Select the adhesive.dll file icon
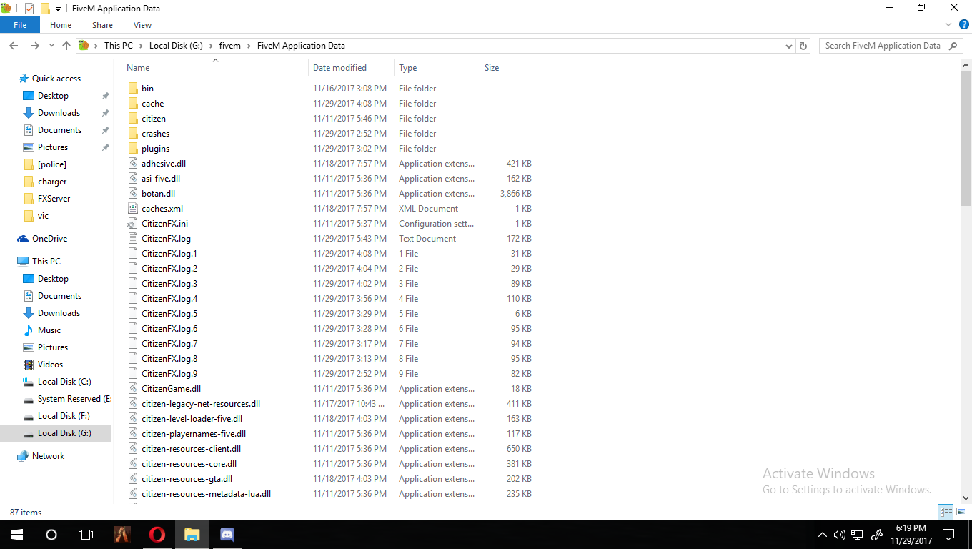 tap(133, 164)
